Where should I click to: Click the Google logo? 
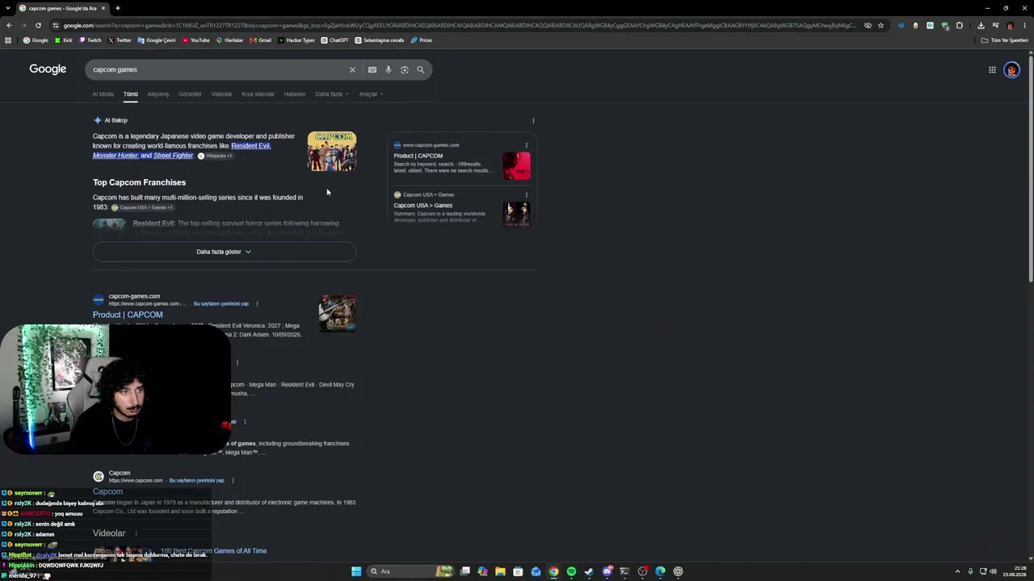coord(48,69)
